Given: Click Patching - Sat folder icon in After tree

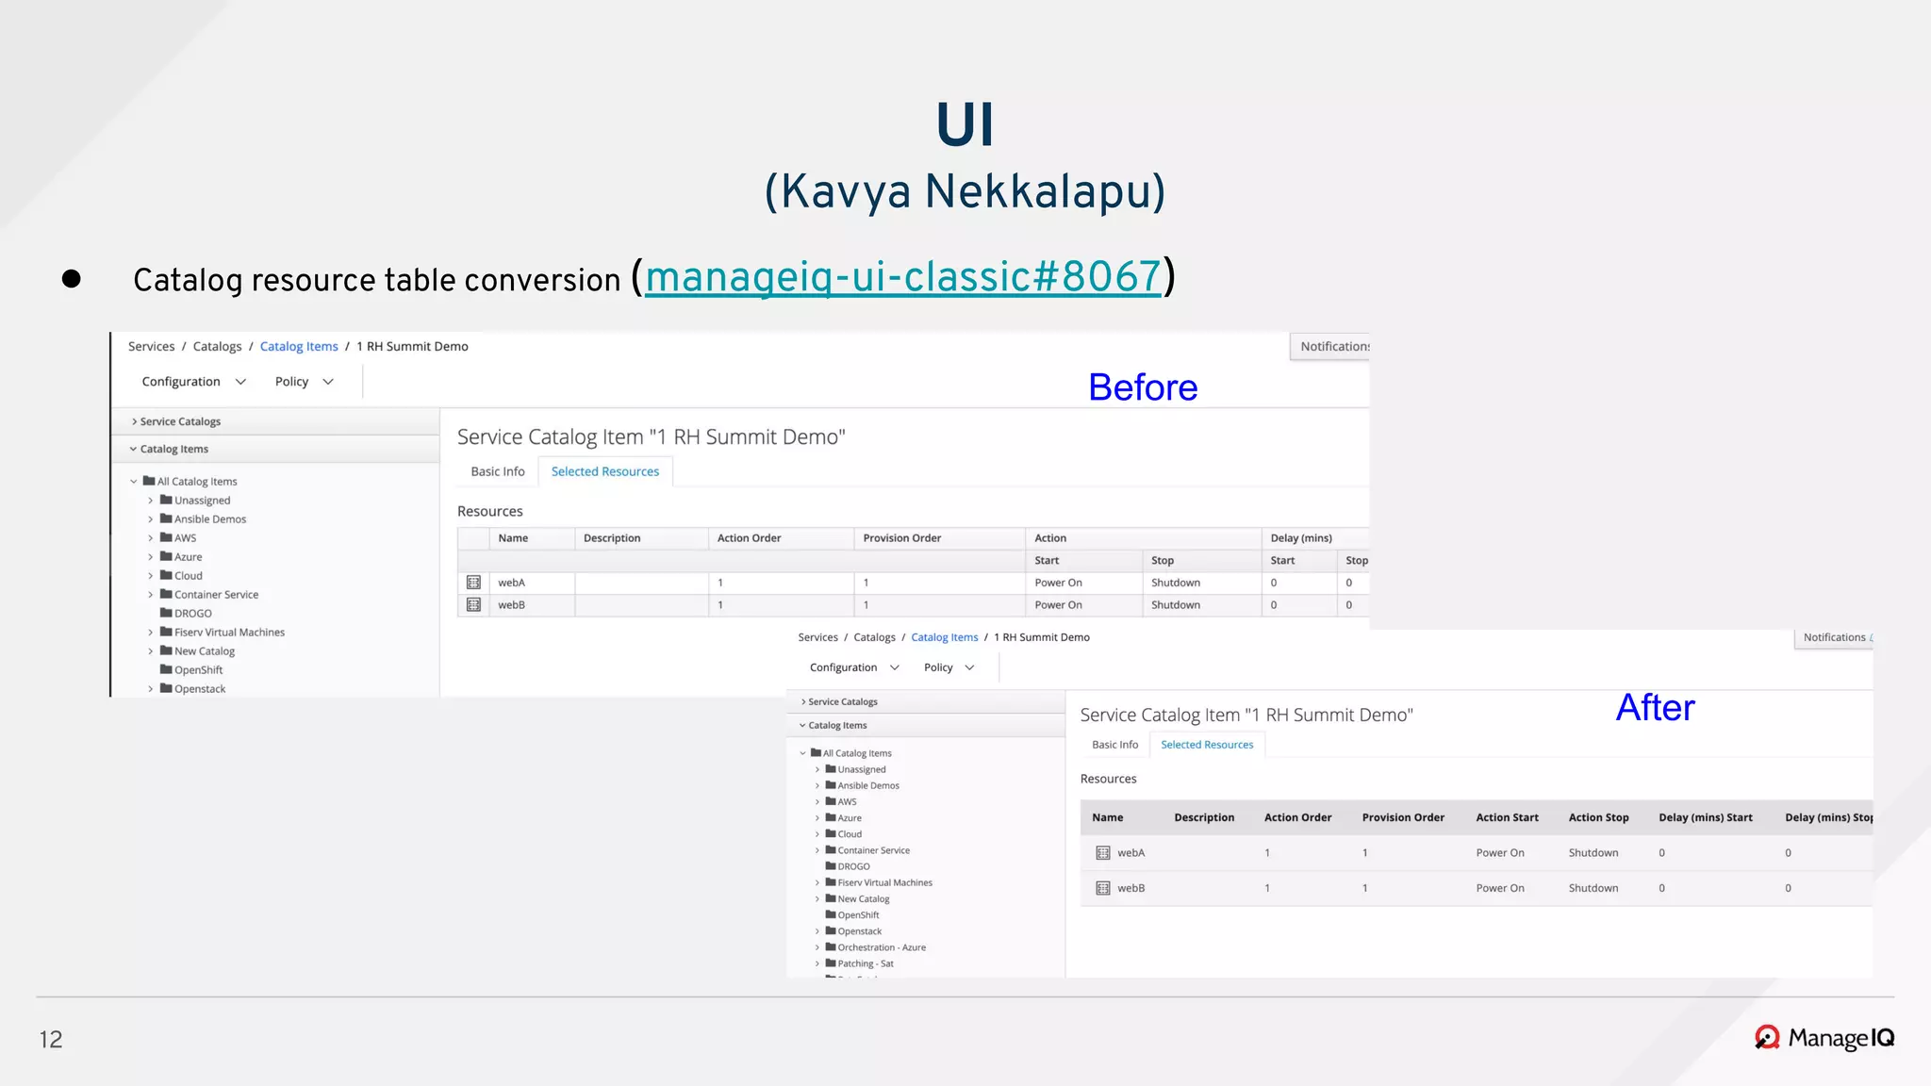Looking at the screenshot, I should [x=831, y=963].
